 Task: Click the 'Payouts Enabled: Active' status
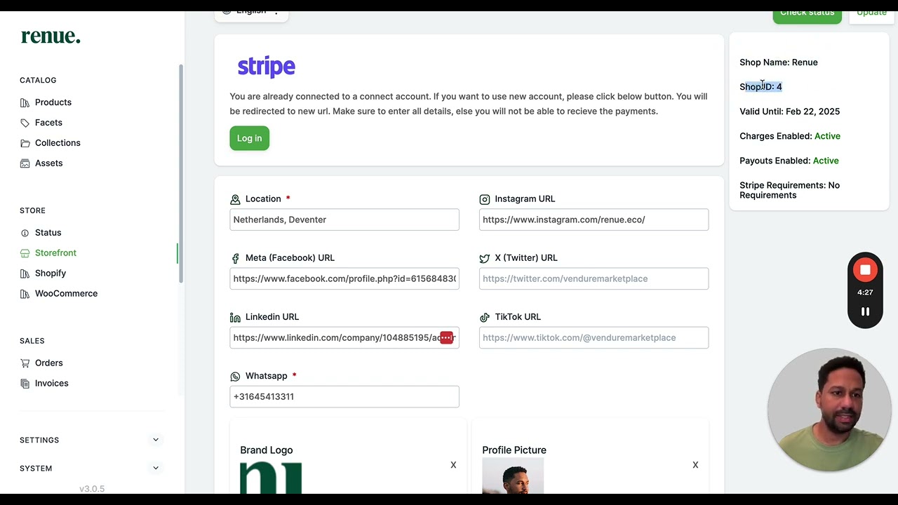(x=789, y=161)
